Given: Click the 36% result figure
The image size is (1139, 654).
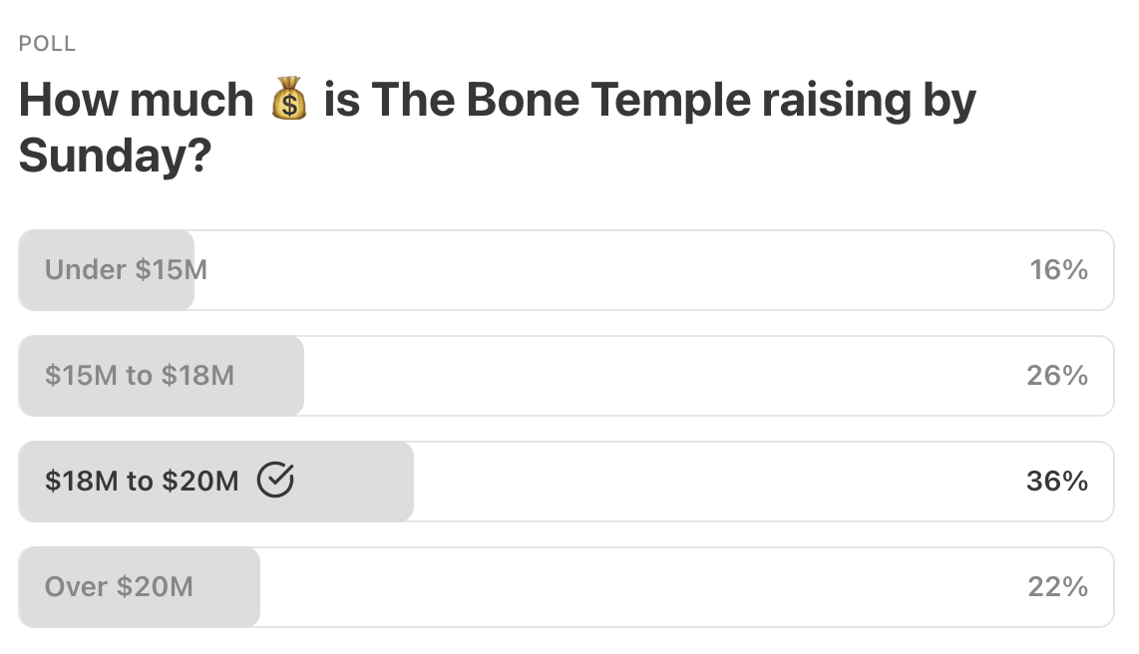Looking at the screenshot, I should [x=1057, y=481].
